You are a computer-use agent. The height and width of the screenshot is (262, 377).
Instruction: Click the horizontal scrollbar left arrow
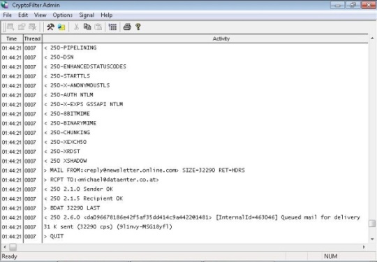point(5,247)
